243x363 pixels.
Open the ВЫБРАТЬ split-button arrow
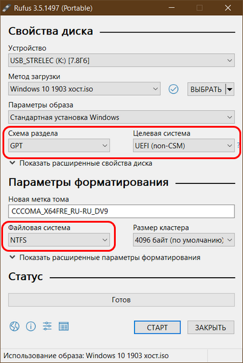point(230,89)
